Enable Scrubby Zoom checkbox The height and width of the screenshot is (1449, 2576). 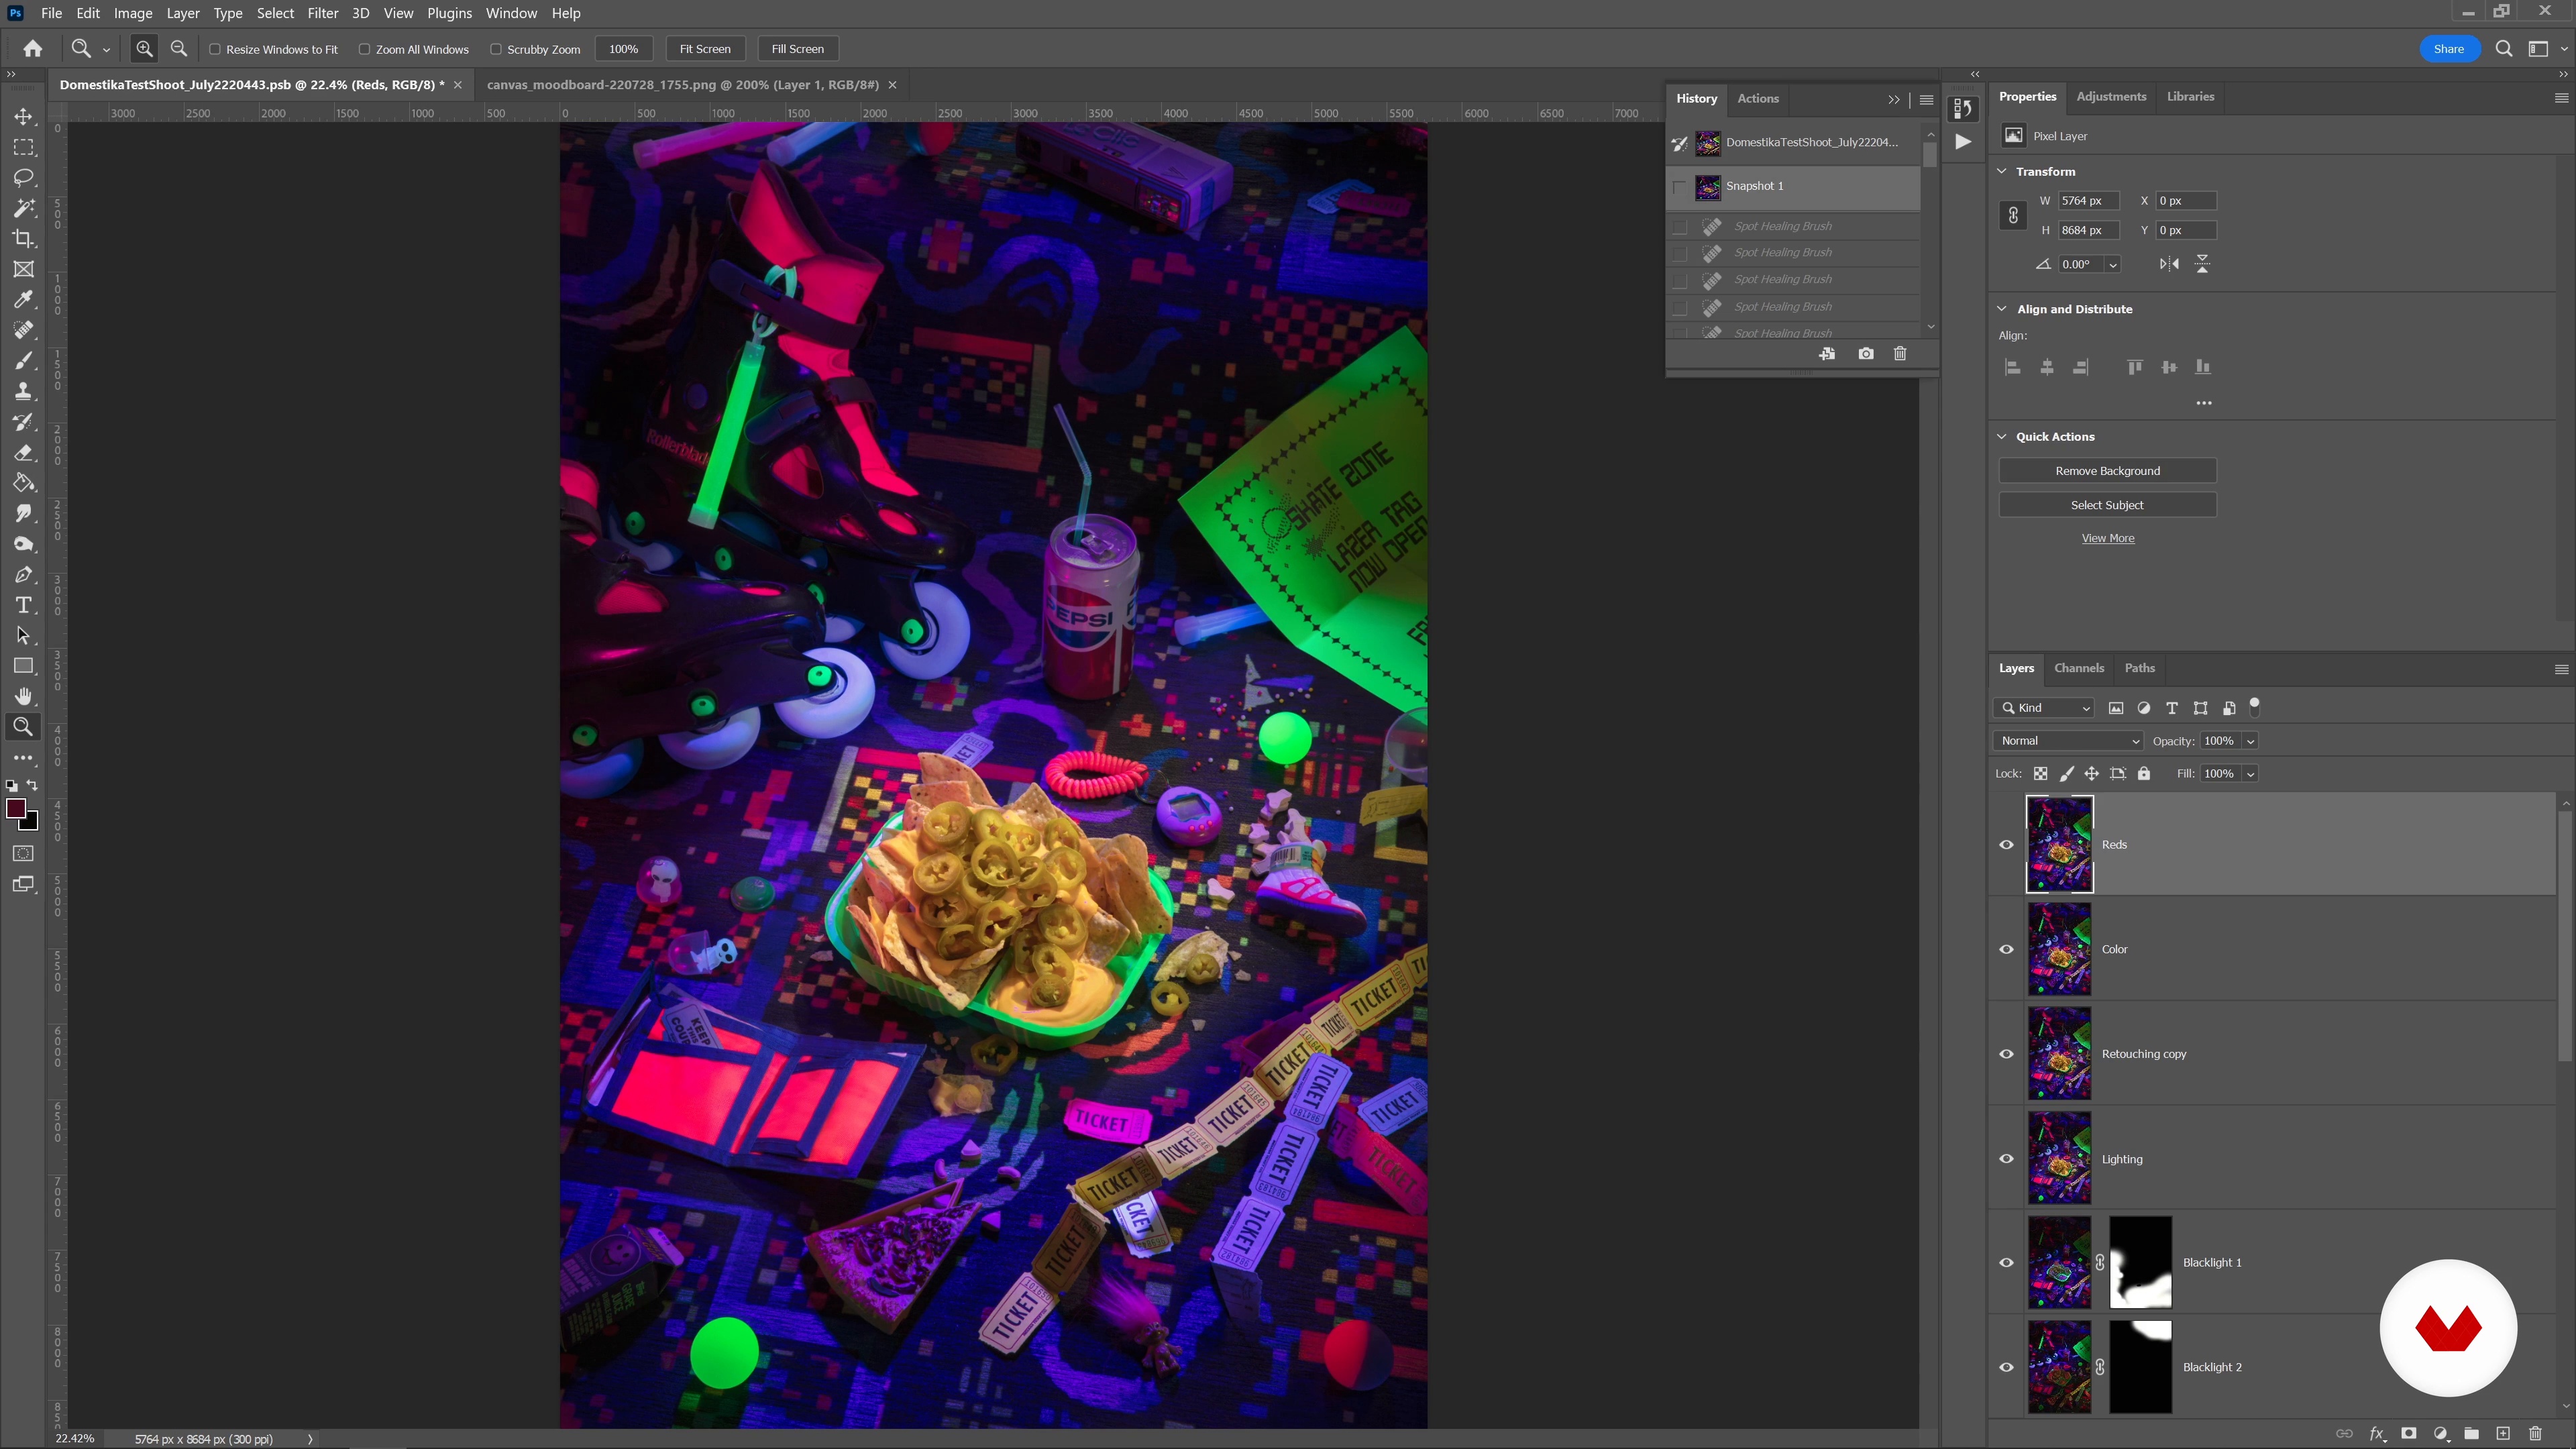tap(496, 49)
